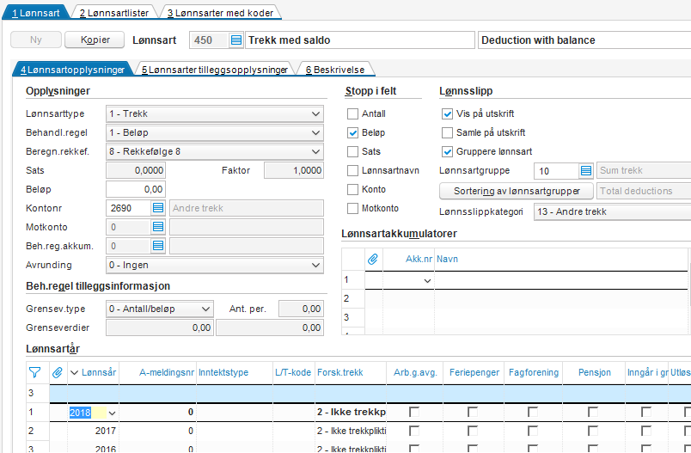Click the Ant. per. field

pyautogui.click(x=301, y=309)
